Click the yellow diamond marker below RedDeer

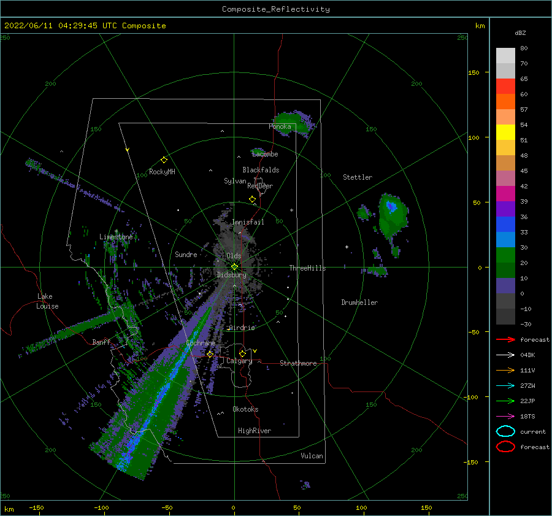click(252, 199)
